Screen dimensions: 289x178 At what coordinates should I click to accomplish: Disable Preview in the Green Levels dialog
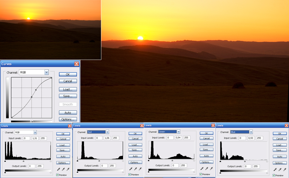[x=201, y=174]
